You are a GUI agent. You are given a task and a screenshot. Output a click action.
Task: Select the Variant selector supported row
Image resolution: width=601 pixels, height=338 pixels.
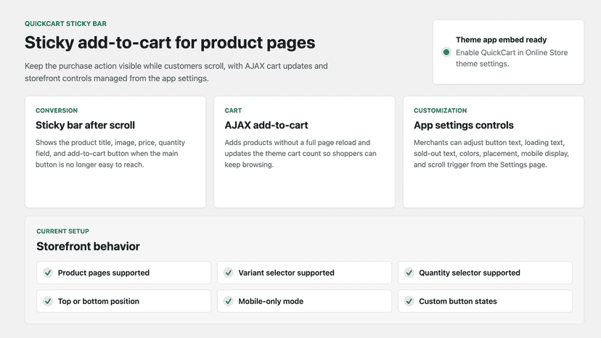pyautogui.click(x=304, y=273)
